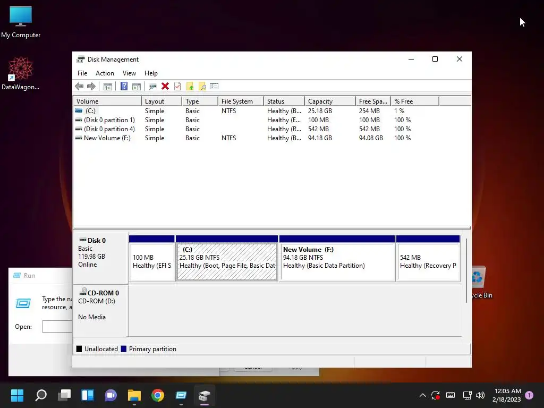
Task: Click the Open input field in Run dialog
Action: [57, 327]
